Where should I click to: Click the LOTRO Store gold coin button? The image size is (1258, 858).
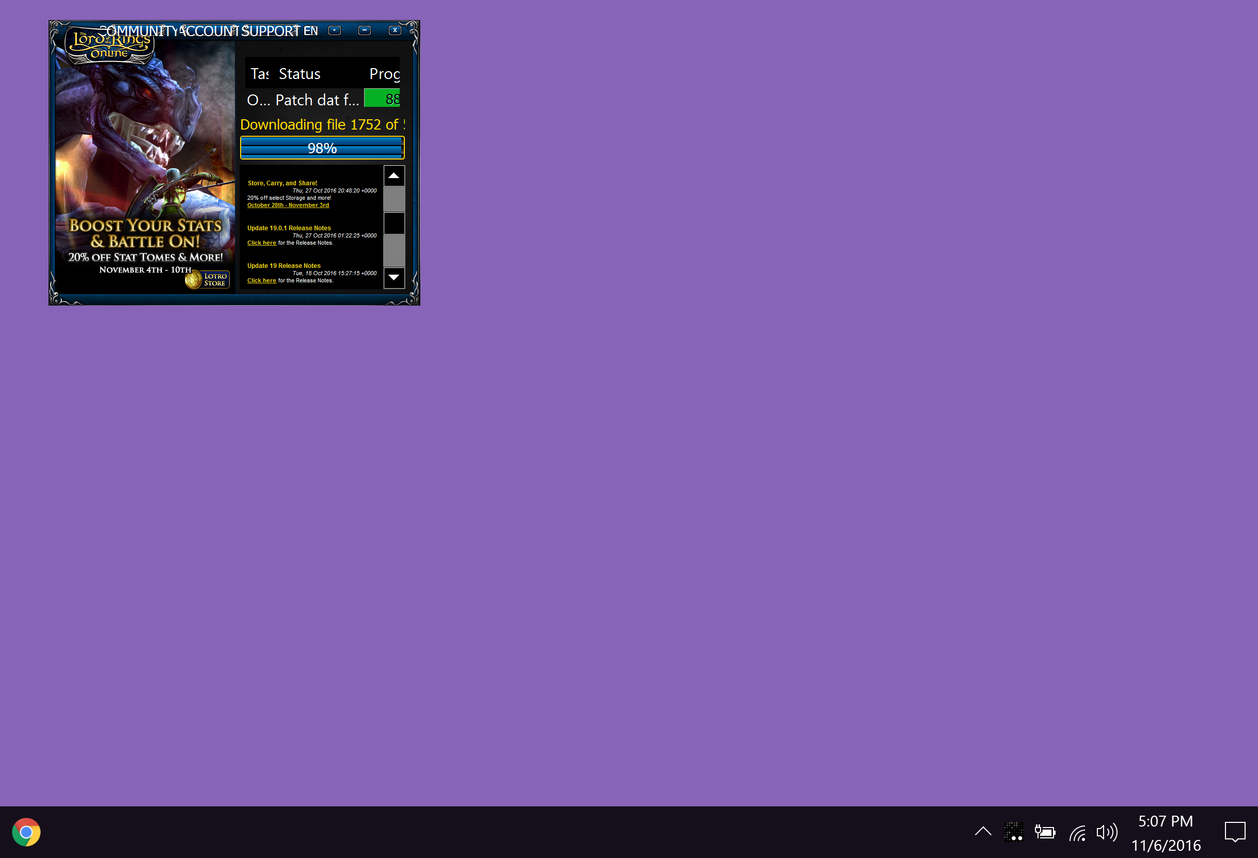208,280
